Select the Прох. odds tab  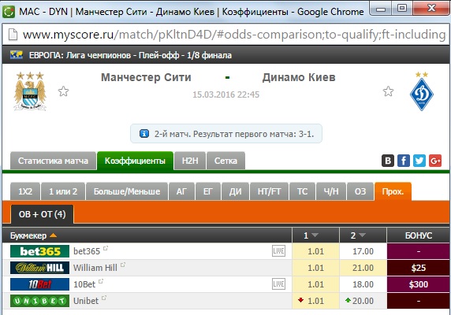point(393,191)
